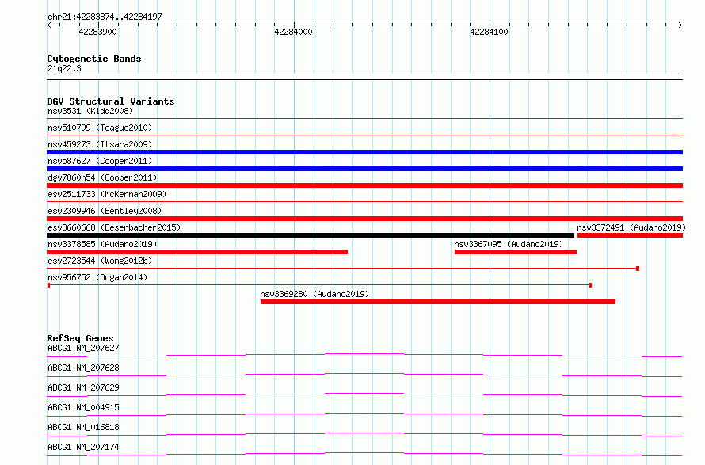The height and width of the screenshot is (465, 705).
Task: Click the chr21:42283874..42284197 coordinate label
Action: click(x=105, y=17)
